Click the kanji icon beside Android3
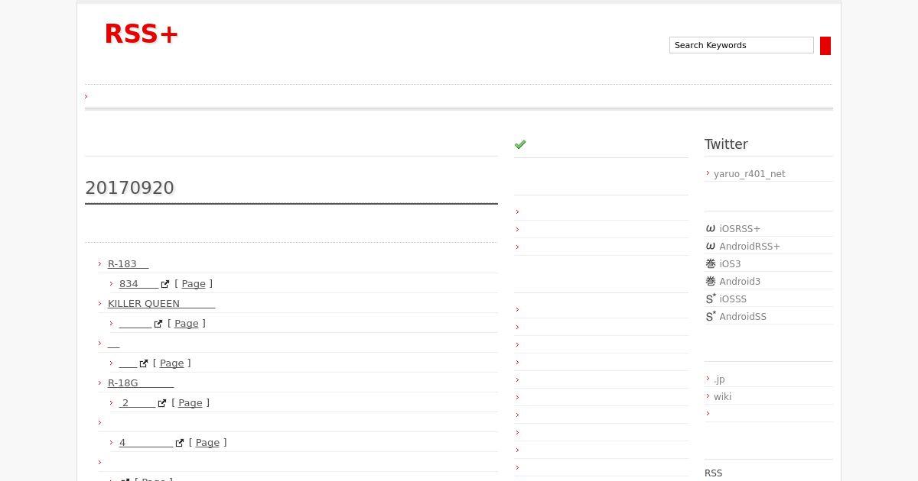The height and width of the screenshot is (481, 918). (x=711, y=281)
